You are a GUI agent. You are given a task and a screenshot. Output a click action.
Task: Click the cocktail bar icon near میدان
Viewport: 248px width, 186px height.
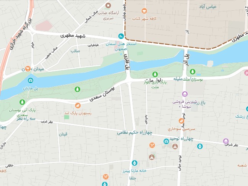(x=28, y=69)
